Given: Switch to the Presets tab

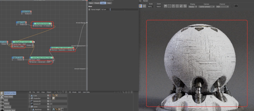Looking at the screenshot, I should point(97,3).
